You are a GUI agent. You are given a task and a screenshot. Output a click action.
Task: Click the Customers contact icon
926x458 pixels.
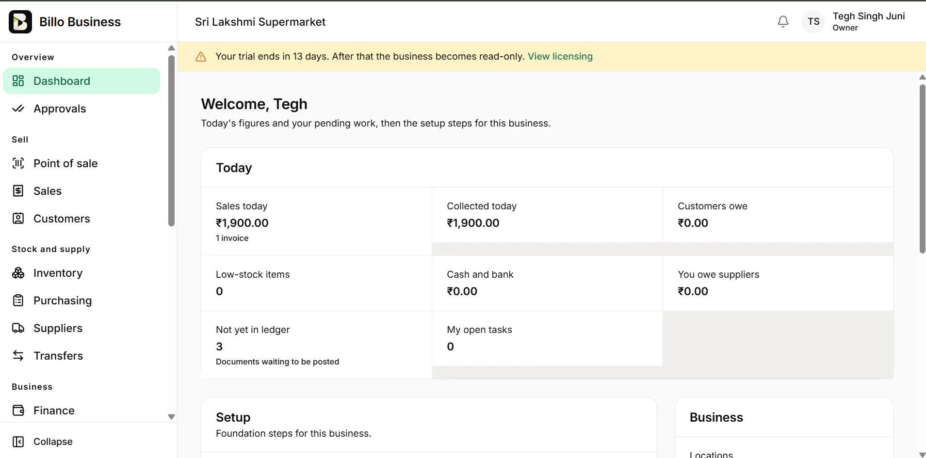coord(18,219)
